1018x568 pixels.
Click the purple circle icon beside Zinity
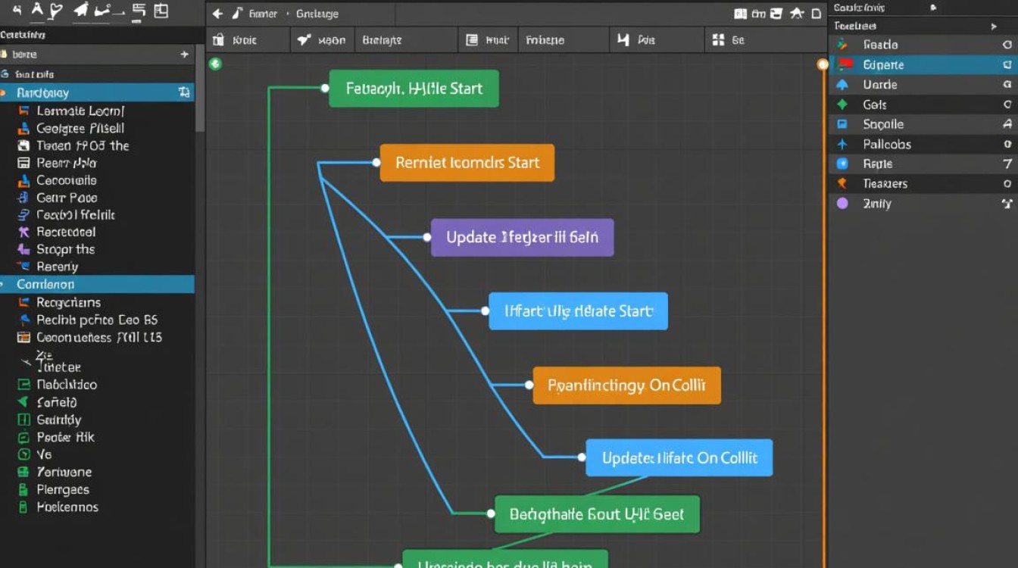pos(842,203)
